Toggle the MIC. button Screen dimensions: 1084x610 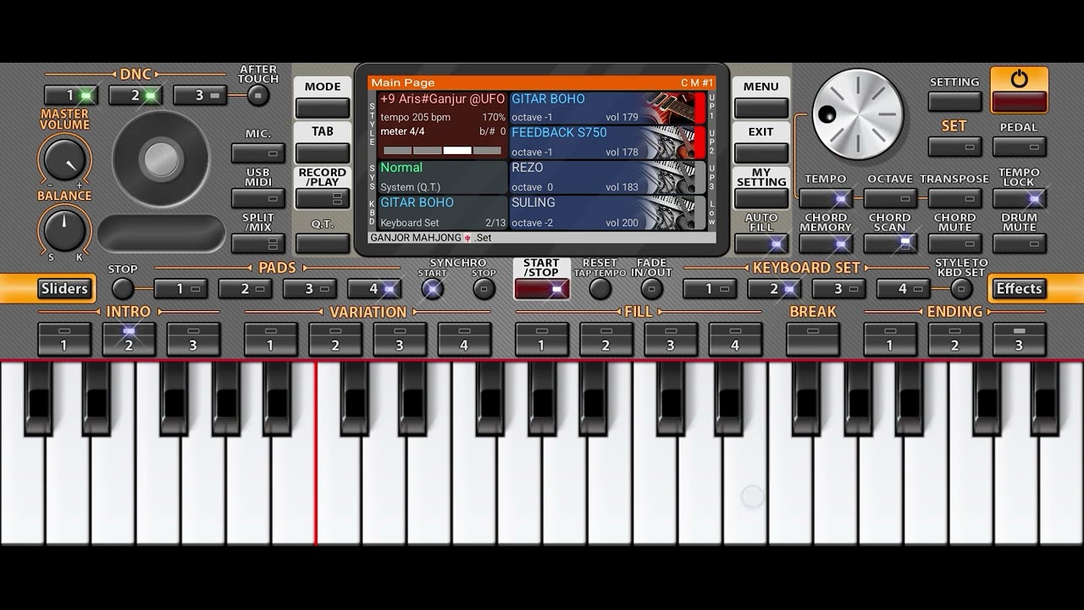(x=258, y=153)
